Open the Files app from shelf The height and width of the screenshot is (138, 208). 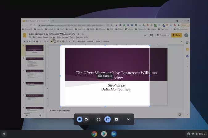click(113, 134)
